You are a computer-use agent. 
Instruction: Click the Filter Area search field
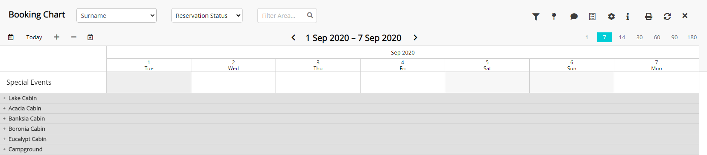[x=287, y=15]
